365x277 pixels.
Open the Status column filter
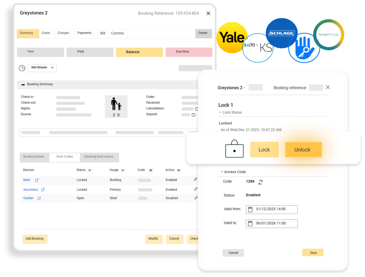point(89,170)
